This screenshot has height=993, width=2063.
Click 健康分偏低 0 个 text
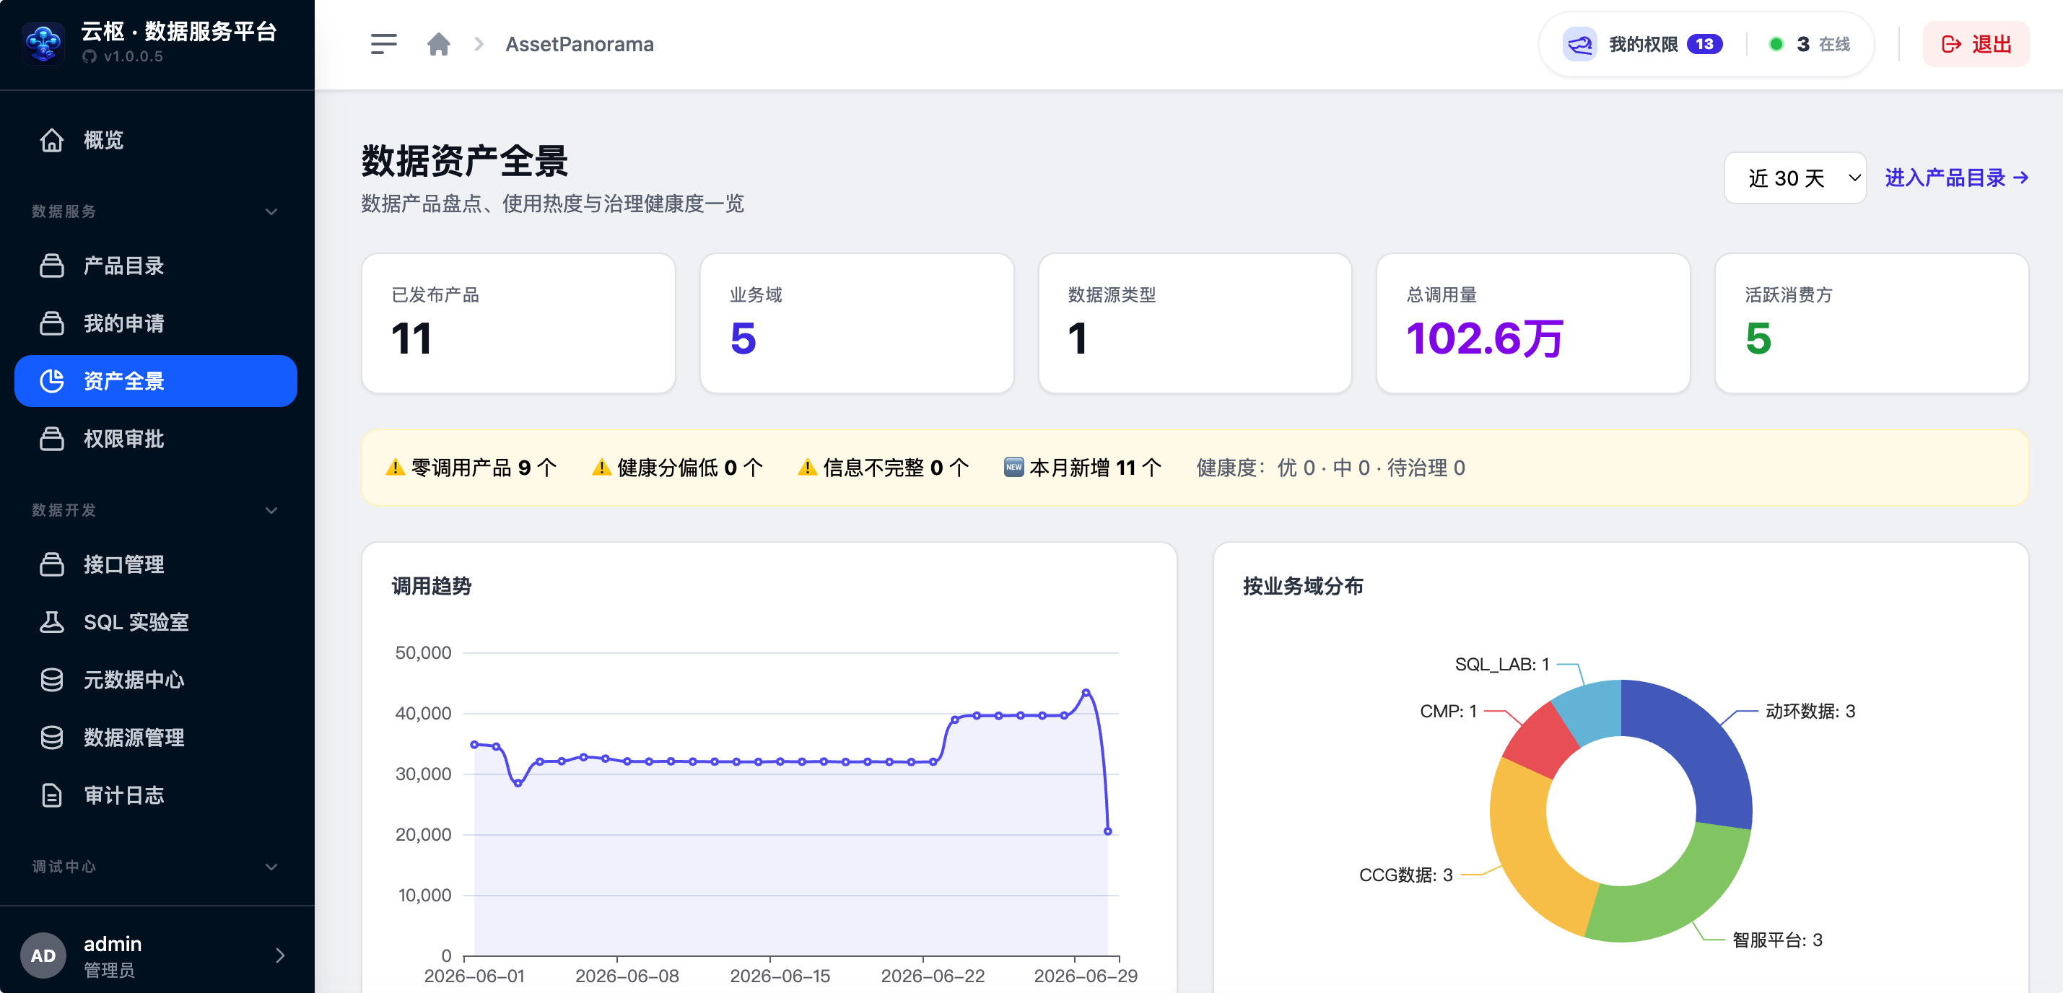[689, 468]
